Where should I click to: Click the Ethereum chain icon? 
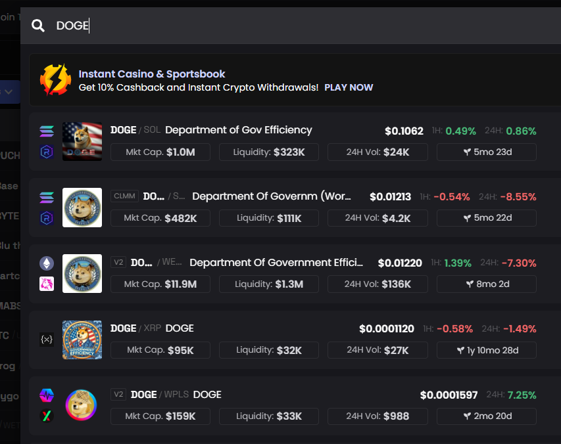coord(47,263)
